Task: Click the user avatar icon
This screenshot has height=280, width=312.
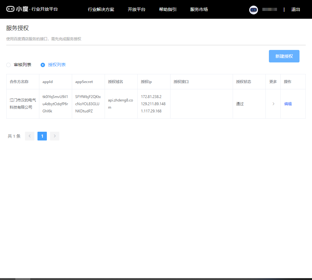Action: (x=253, y=10)
